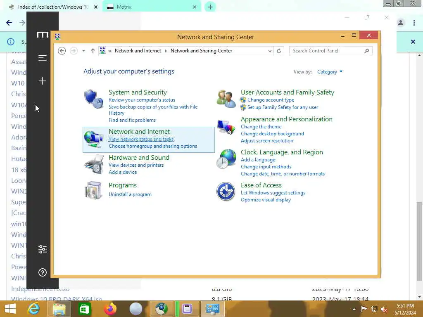Launch Firefox from taskbar
423x317 pixels.
(110, 309)
